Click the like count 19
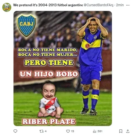 coord(72,131)
